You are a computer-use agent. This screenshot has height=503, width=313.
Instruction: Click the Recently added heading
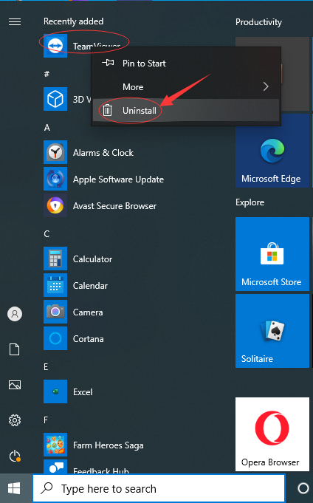pyautogui.click(x=73, y=21)
